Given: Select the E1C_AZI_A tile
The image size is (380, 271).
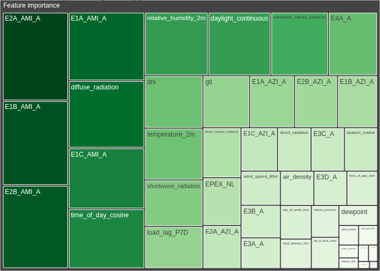Looking at the screenshot, I should click(259, 150).
